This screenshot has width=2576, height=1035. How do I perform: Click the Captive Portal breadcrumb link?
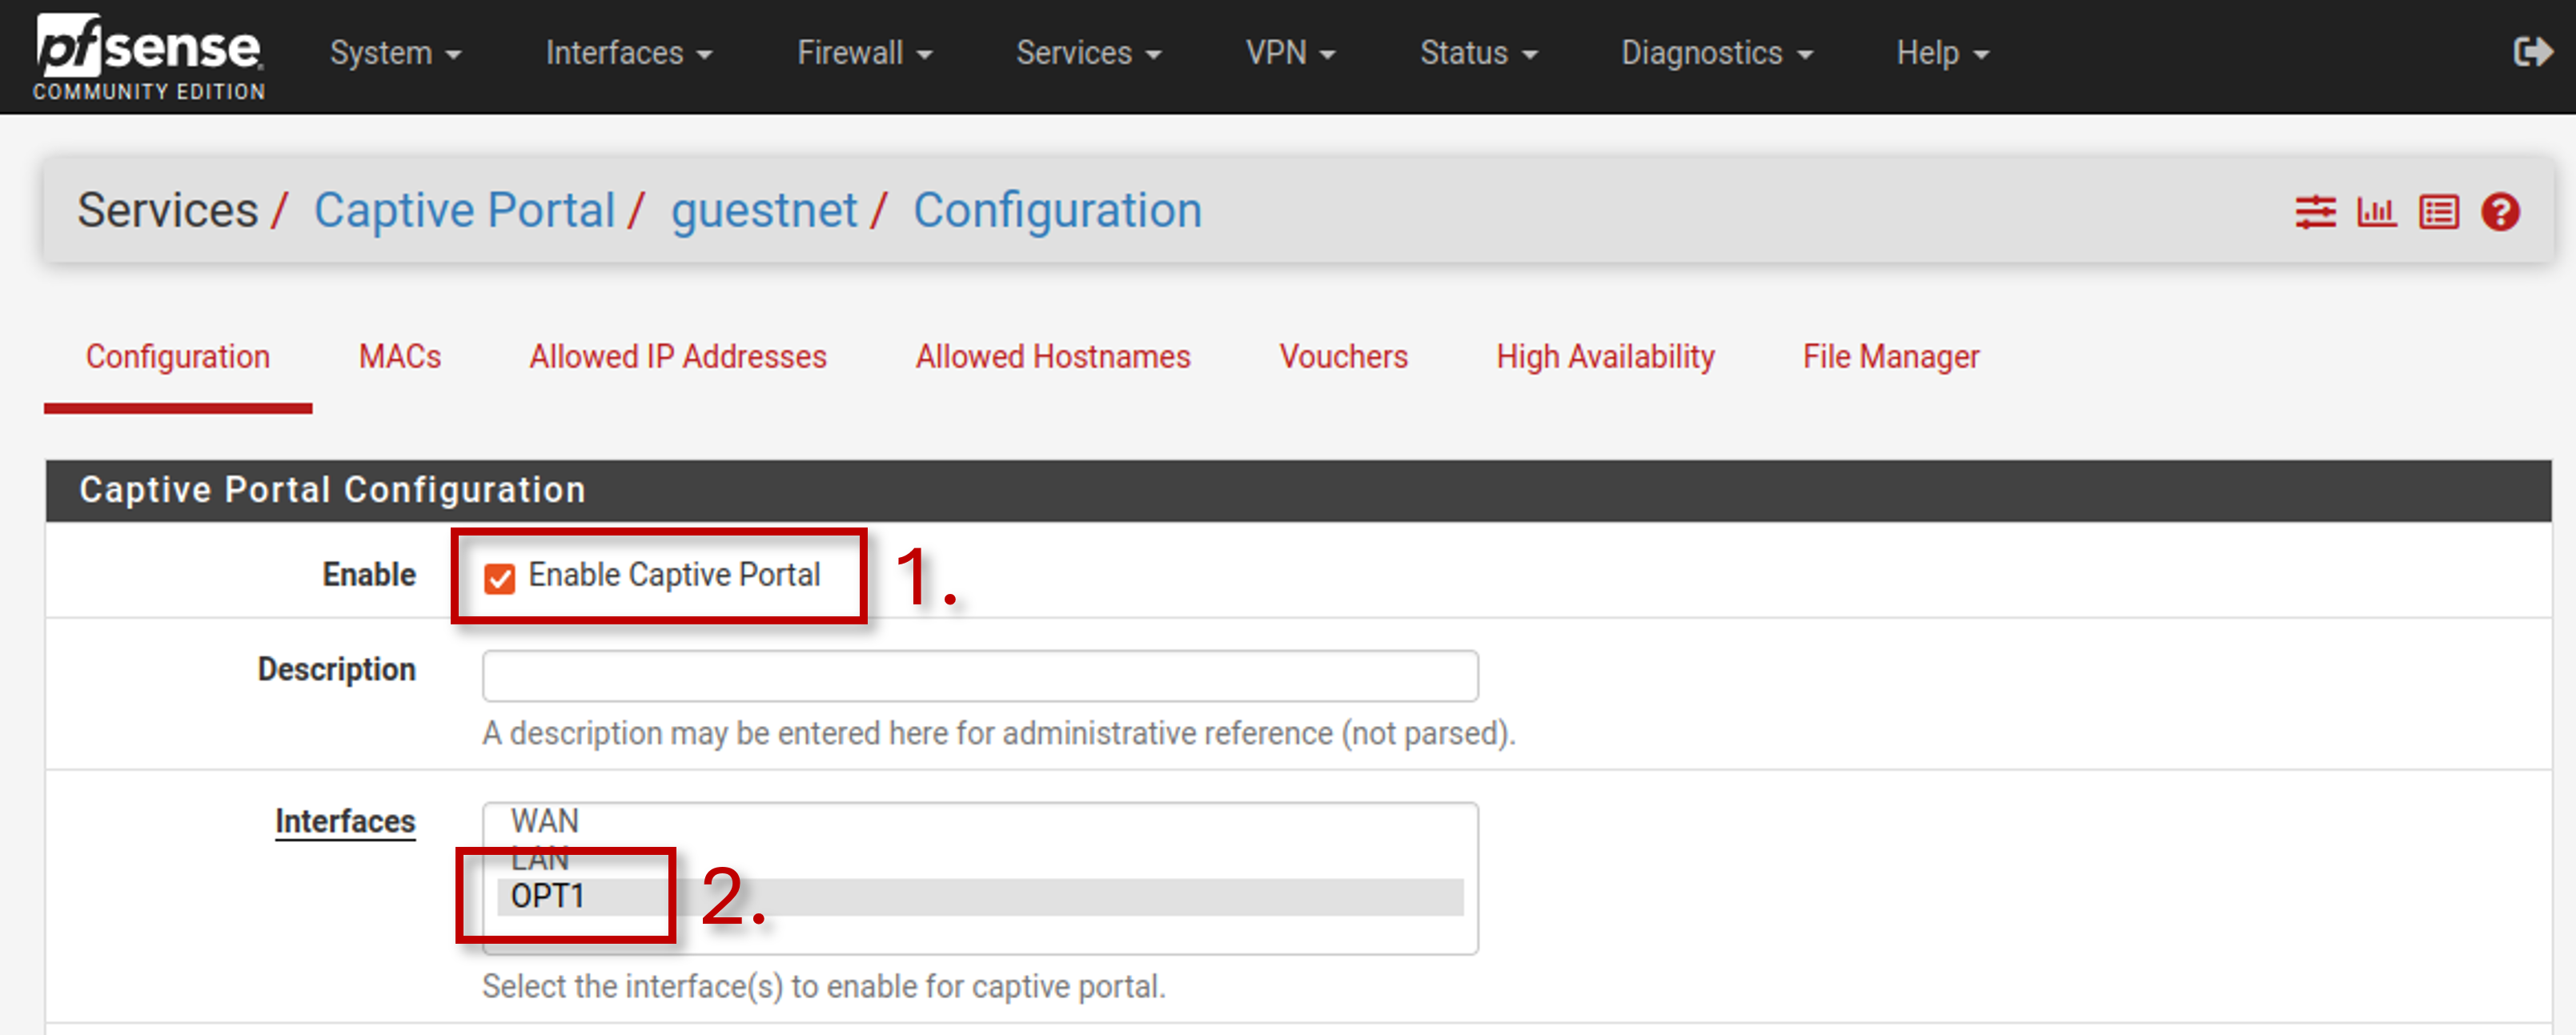click(464, 211)
